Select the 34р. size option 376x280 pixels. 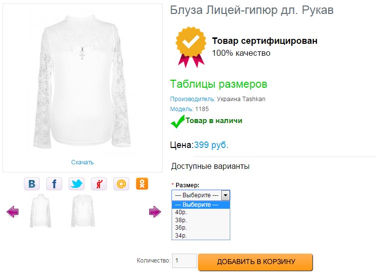click(x=181, y=235)
